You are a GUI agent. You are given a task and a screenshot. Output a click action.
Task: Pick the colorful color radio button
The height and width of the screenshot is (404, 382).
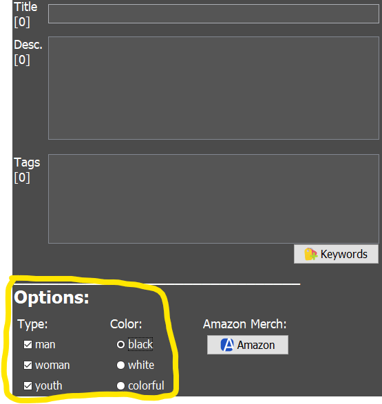click(120, 385)
